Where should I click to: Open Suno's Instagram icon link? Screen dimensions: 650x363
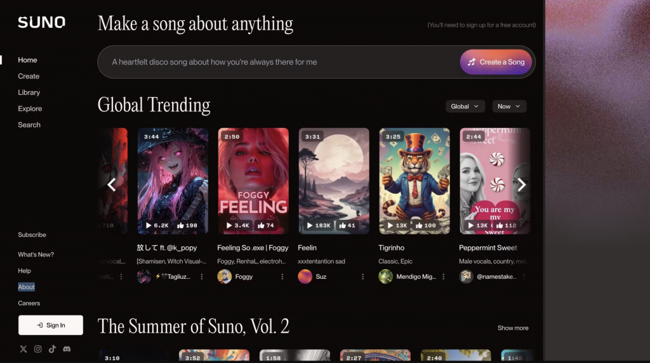(37, 349)
